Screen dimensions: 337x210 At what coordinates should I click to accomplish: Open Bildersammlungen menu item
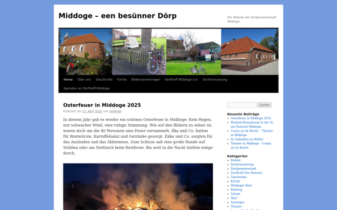(145, 80)
